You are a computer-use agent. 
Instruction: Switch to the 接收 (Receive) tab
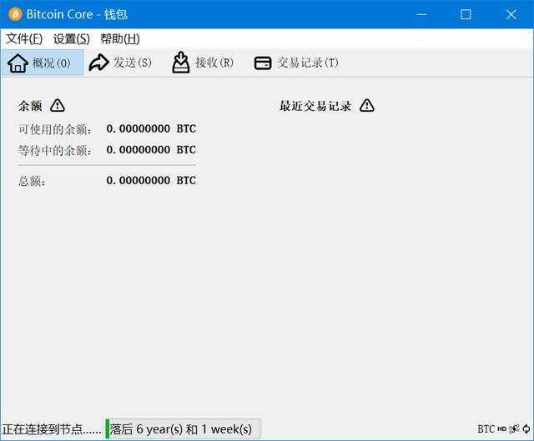click(x=203, y=63)
